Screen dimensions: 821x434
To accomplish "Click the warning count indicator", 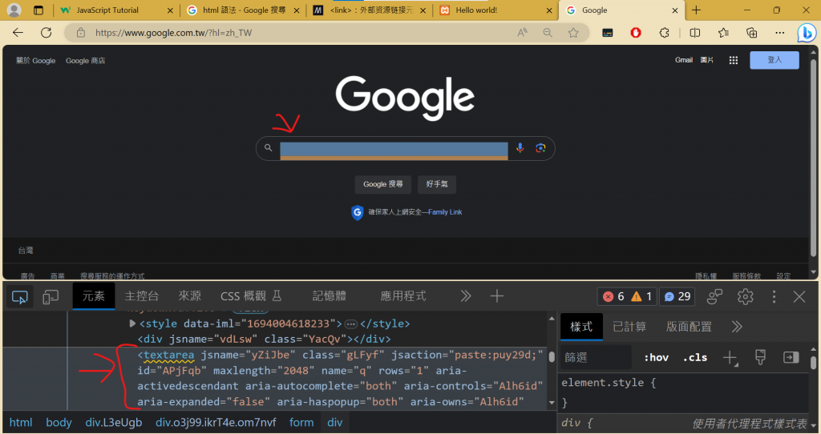I will coord(641,296).
